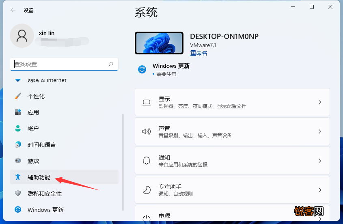Click the xin lin account name
This screenshot has height=224, width=343.
click(x=47, y=33)
